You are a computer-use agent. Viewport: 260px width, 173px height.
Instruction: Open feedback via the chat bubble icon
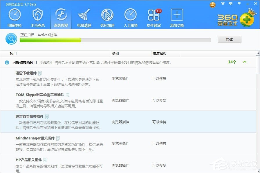(x=230, y=3)
